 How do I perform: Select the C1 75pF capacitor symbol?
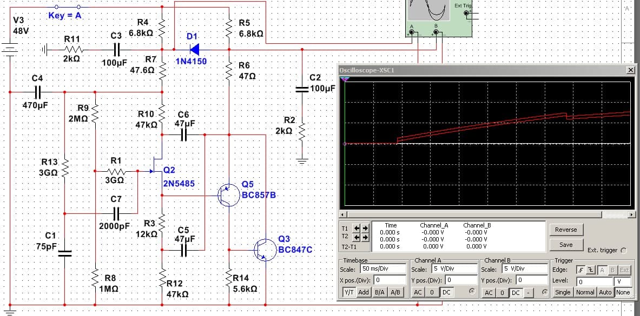[64, 254]
